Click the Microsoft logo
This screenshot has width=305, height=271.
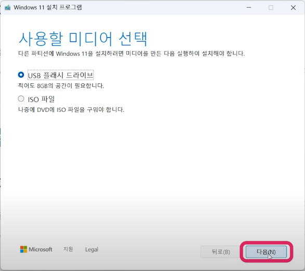(x=36, y=249)
